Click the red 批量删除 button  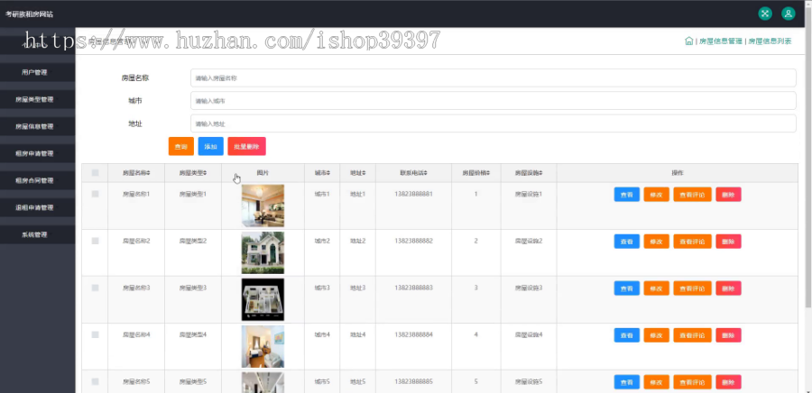pos(246,146)
